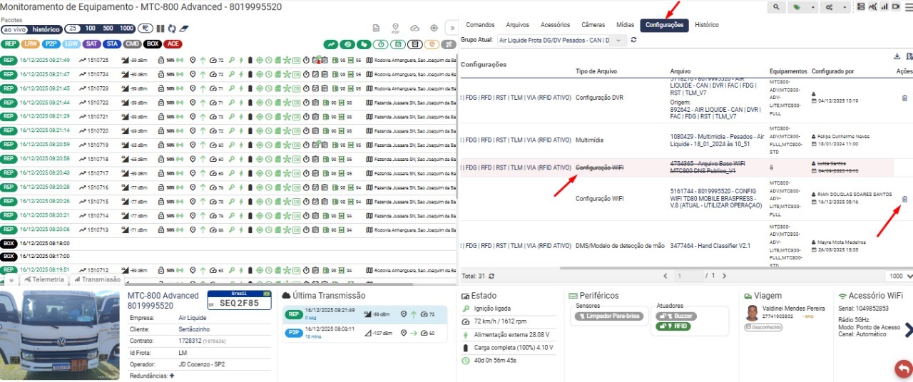Click the eraser icon to clear packets
The image size is (913, 382).
[x=183, y=29]
